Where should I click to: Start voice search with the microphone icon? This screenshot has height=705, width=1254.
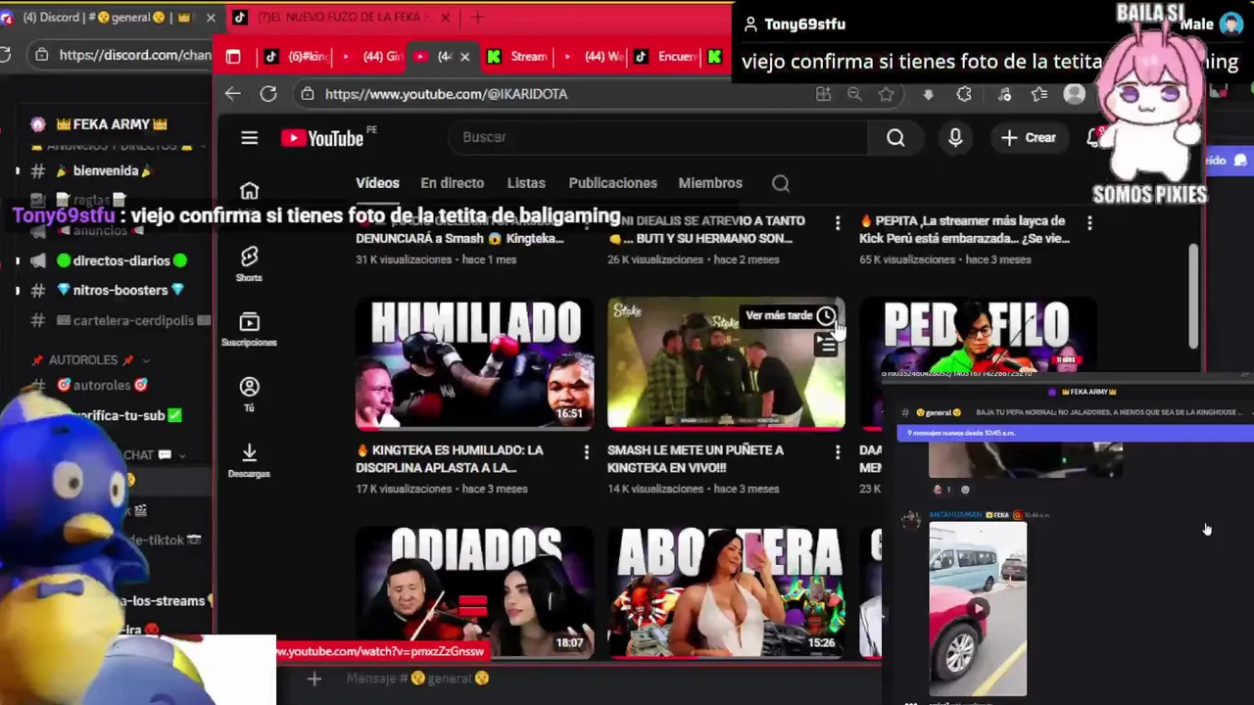(955, 138)
